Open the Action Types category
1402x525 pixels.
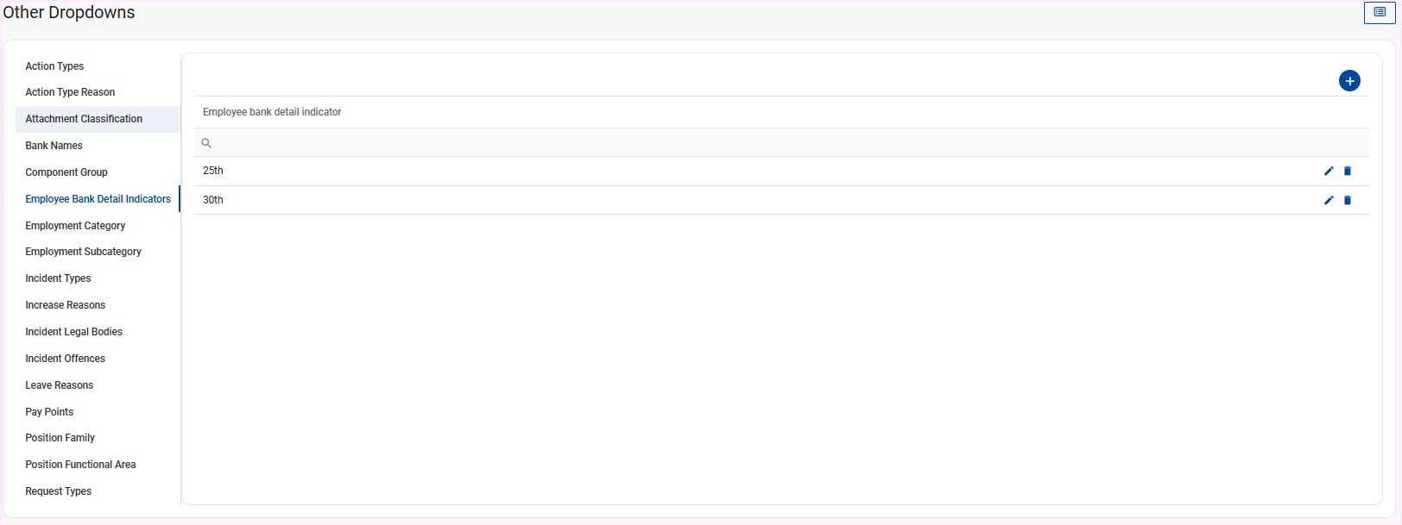point(54,66)
